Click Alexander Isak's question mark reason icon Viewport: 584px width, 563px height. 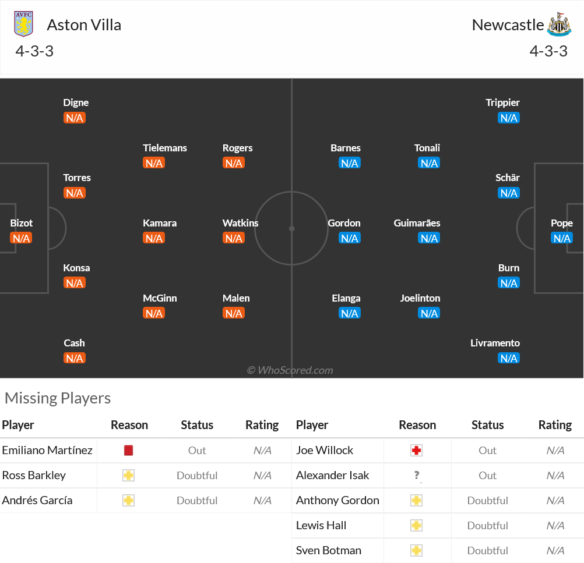[417, 475]
